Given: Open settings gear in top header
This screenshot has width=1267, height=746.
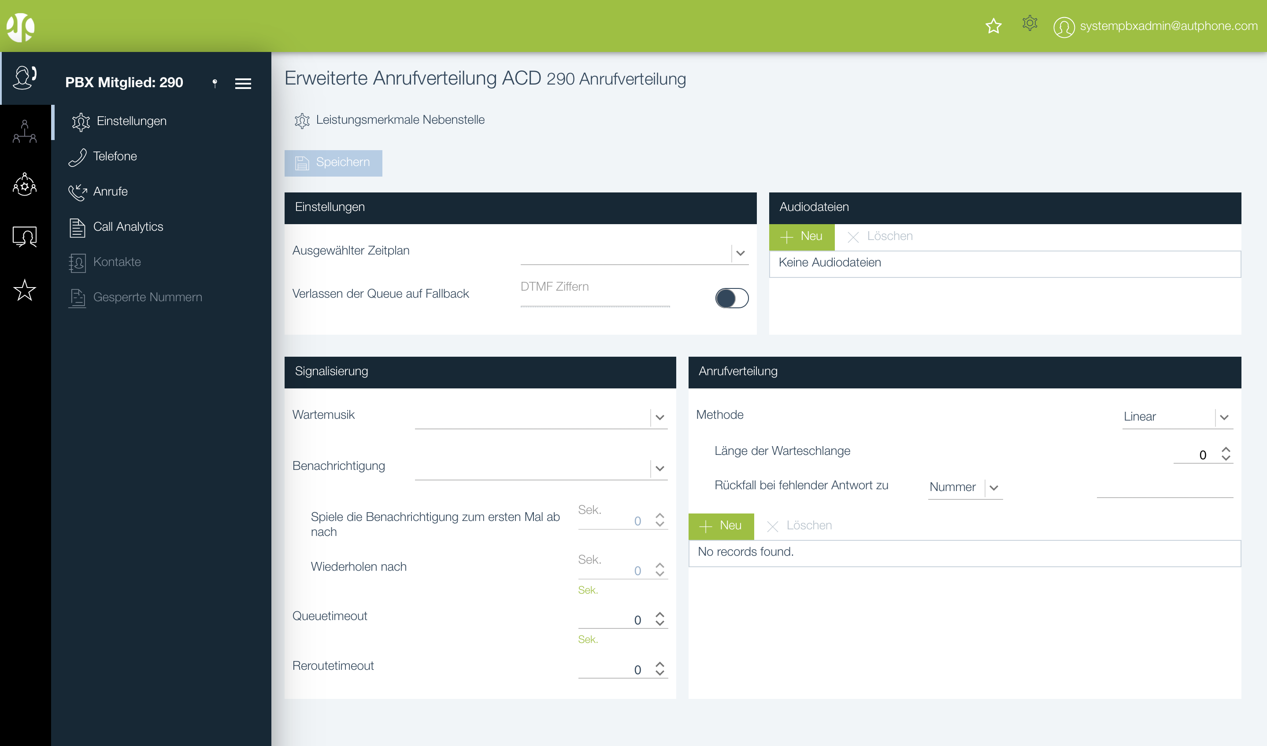Looking at the screenshot, I should coord(1029,23).
